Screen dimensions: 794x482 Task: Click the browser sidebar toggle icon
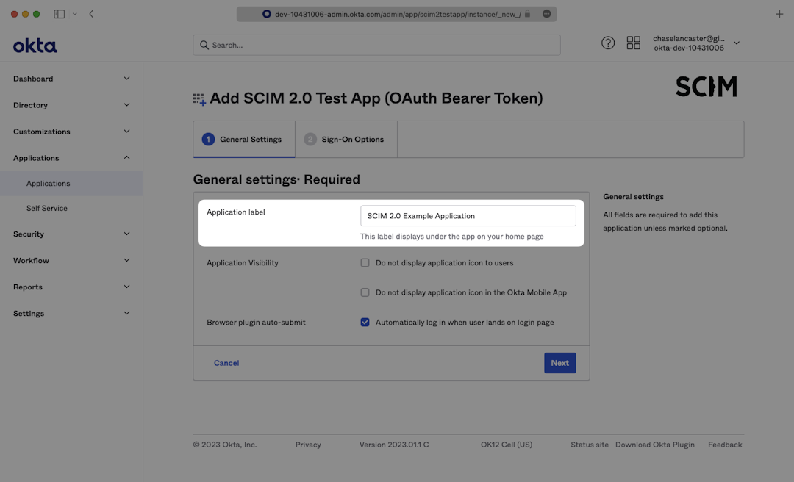(x=60, y=14)
